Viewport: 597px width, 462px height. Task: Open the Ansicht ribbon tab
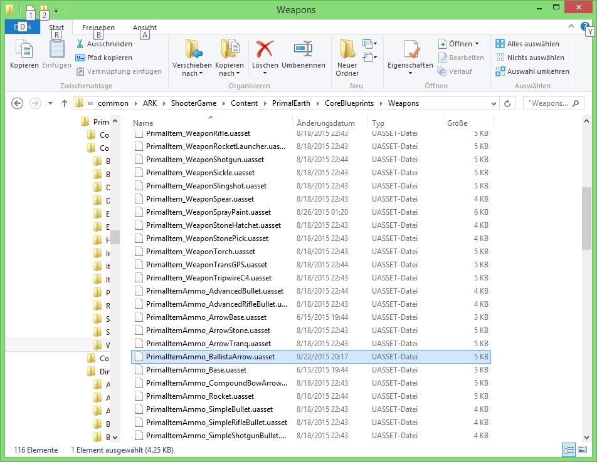pos(145,28)
